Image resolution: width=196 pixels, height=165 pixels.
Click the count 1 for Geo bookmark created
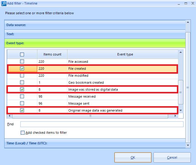40,82
